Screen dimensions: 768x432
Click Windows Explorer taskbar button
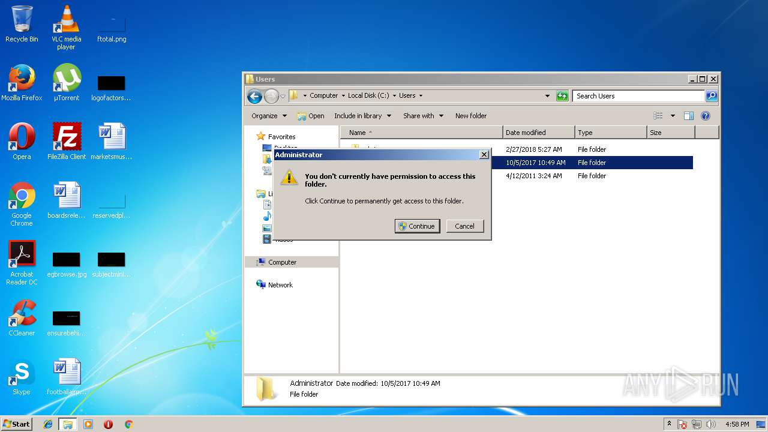coord(68,424)
